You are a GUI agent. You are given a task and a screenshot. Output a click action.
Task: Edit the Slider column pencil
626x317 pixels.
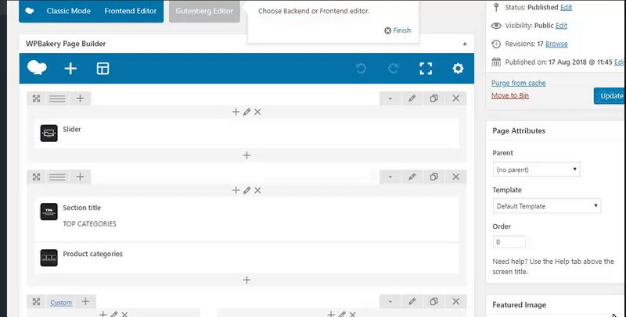pyautogui.click(x=246, y=112)
